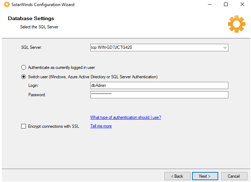Image resolution: width=251 pixels, height=182 pixels.
Task: Enable Encrypt connections with SSL checkbox
Action: pyautogui.click(x=23, y=126)
